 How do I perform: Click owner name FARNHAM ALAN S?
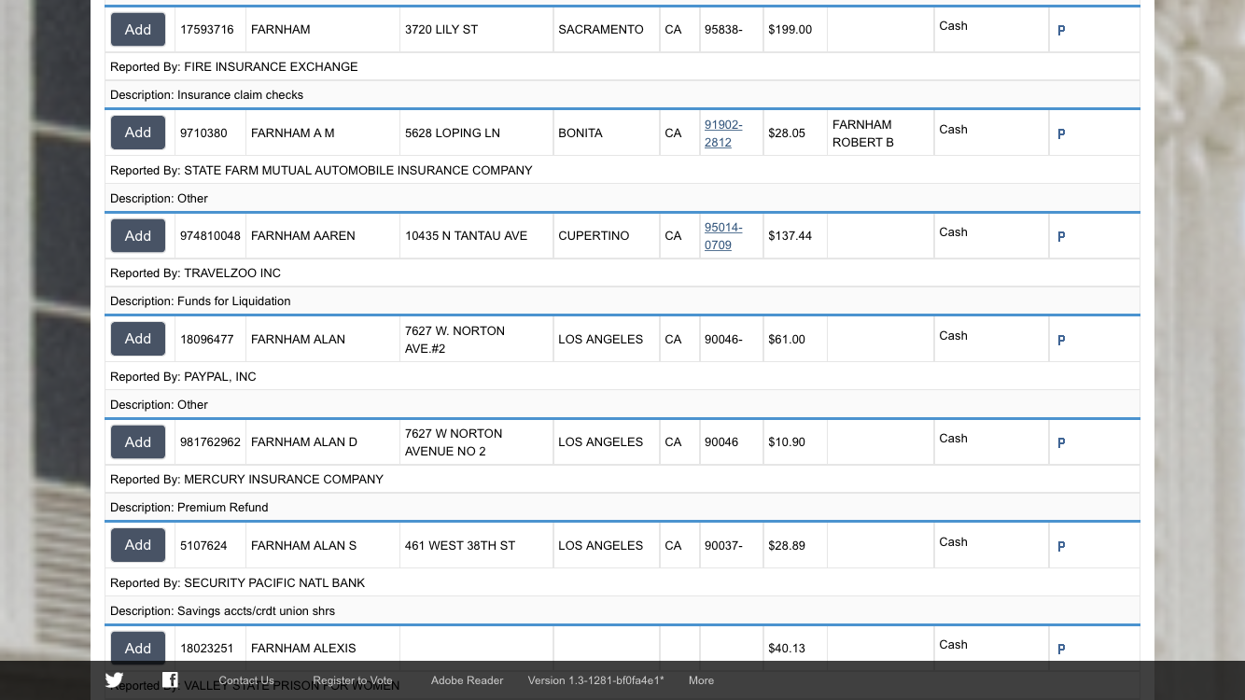pyautogui.click(x=304, y=546)
